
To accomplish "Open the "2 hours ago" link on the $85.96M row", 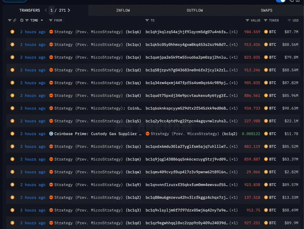I will pyautogui.click(x=33, y=95).
